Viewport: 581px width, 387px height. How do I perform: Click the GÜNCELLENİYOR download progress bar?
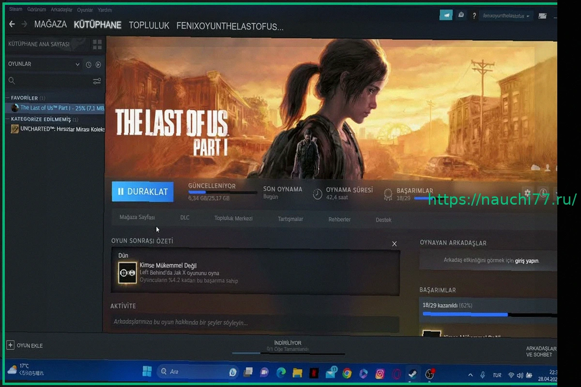223,193
